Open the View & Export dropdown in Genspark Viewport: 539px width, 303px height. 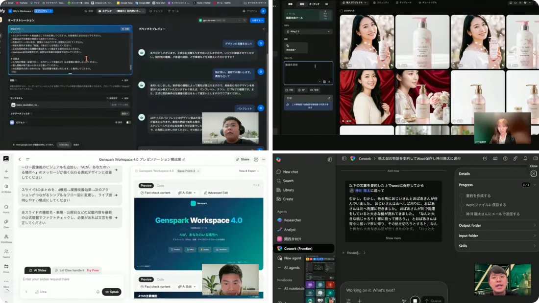point(249,171)
